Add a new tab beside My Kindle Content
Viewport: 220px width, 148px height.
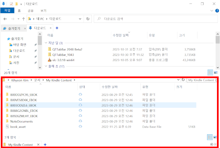[x=45, y=145]
